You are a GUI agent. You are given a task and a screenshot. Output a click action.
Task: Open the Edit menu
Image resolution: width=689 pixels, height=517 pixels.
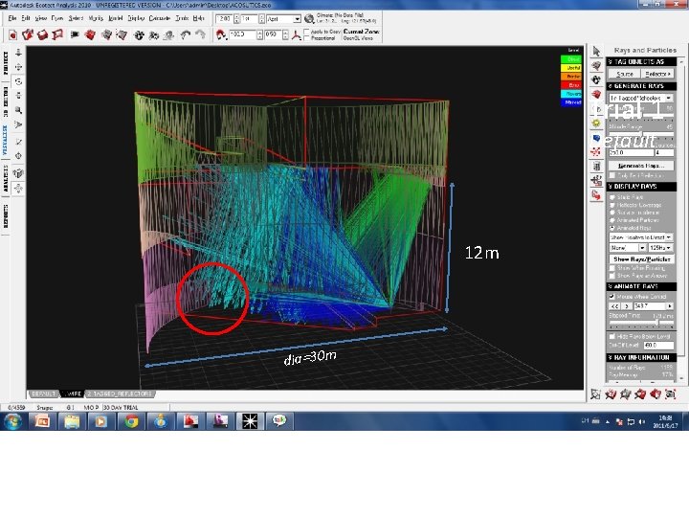26,18
